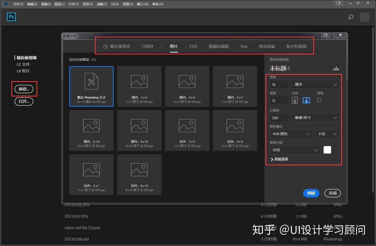Open the 8 位 bit depth dropdown
376x246 pixels.
pos(328,134)
